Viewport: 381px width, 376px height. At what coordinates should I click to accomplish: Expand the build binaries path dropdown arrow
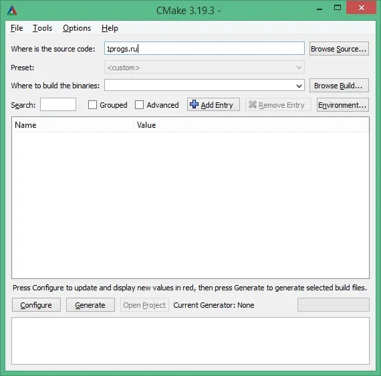point(299,86)
